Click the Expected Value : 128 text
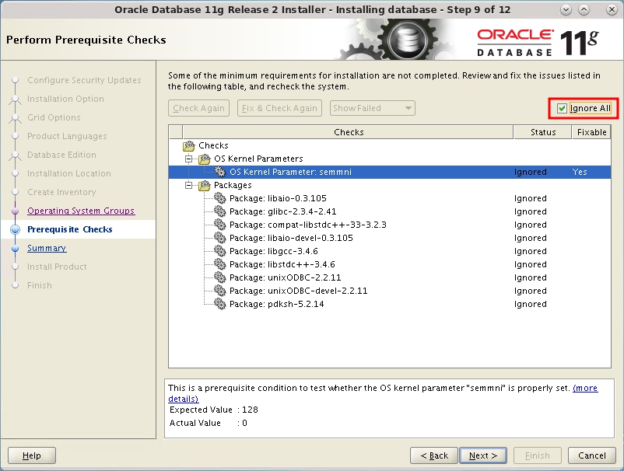Screen dimensions: 624x471 [x=214, y=410]
